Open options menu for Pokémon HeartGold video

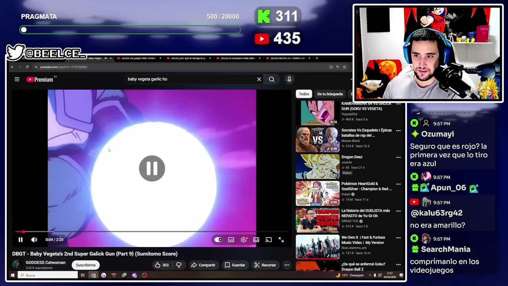tap(398, 184)
